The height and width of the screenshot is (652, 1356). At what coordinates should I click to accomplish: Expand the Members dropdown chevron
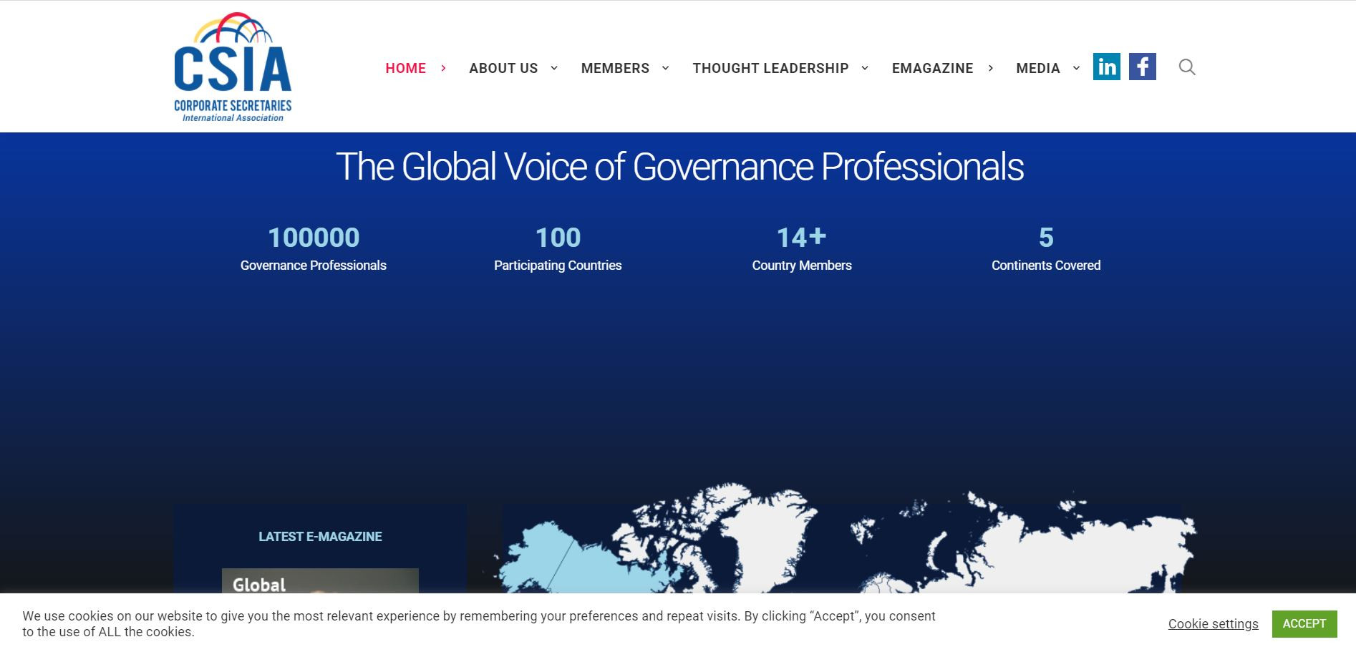[x=666, y=68]
